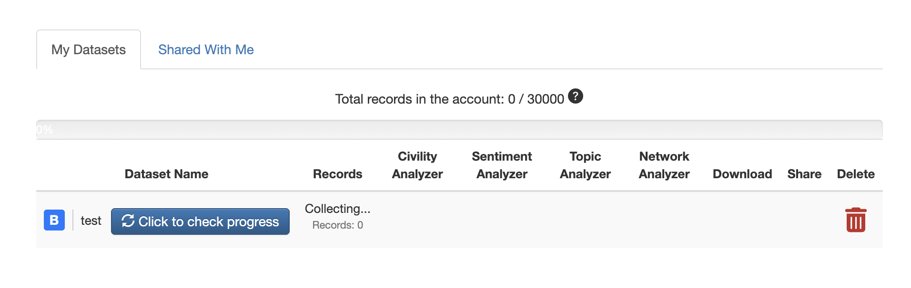Switch to the Shared With Me tab
Screen dimensions: 911x288
206,50
